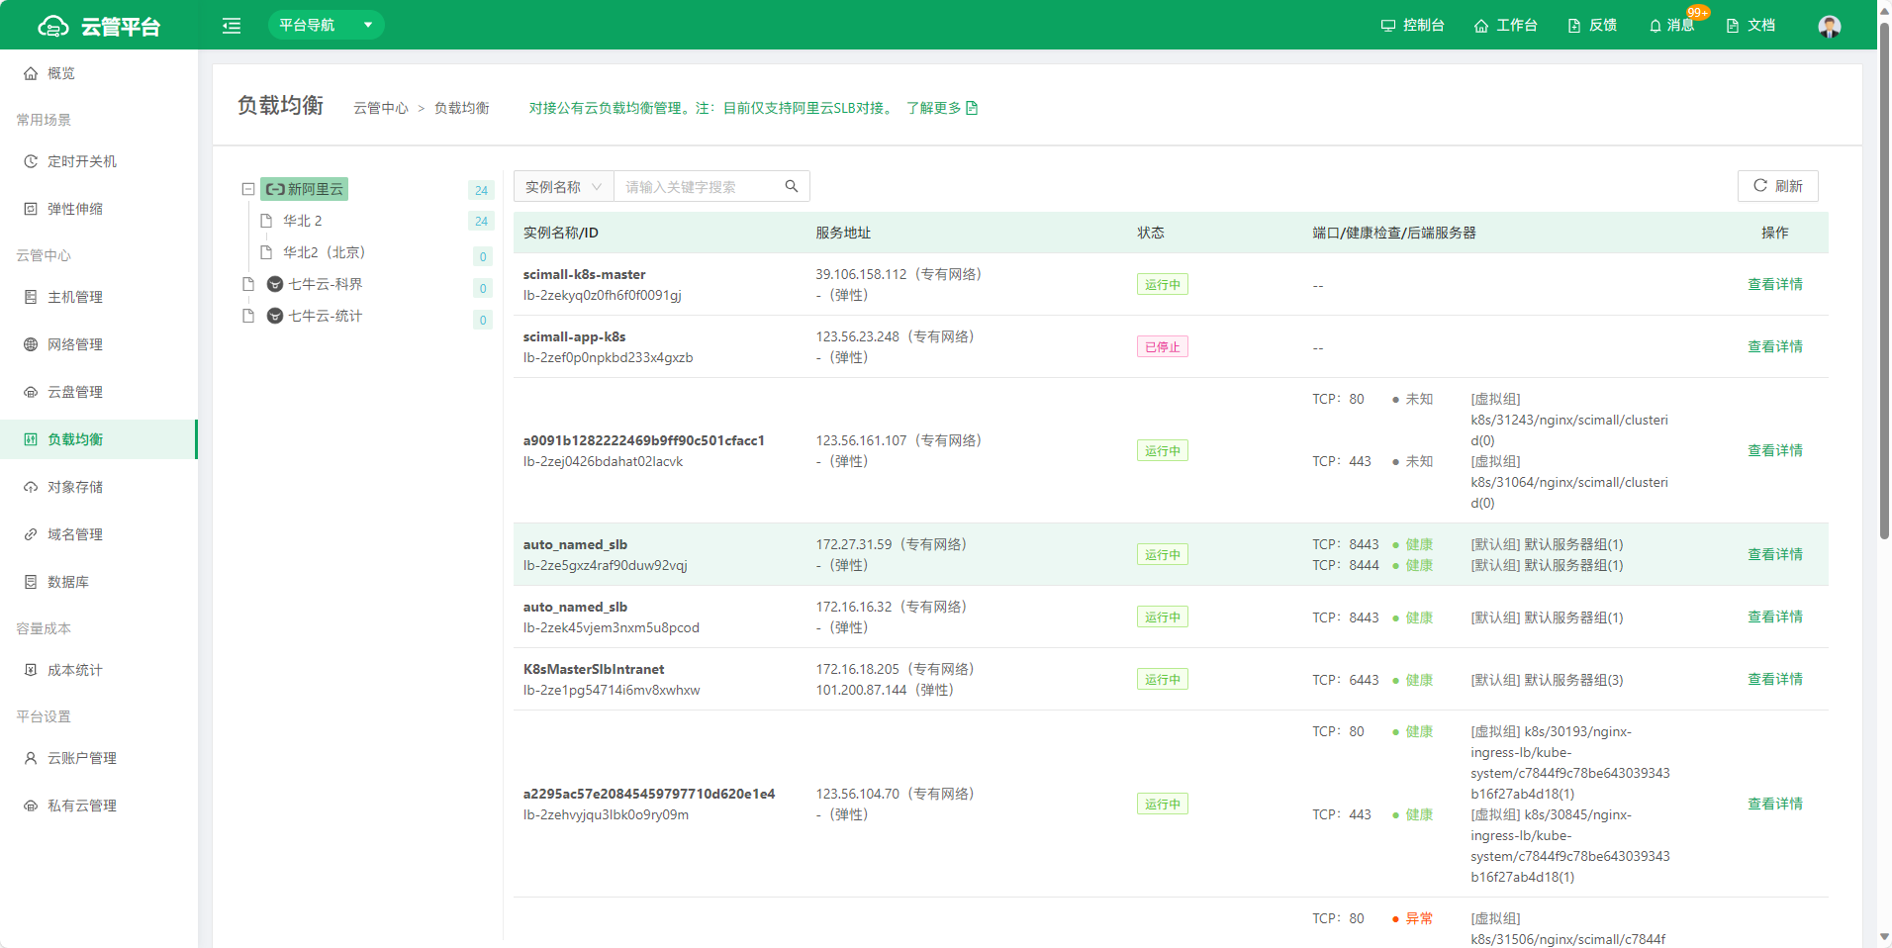View details of auto_named_slb at 172.27.31.59
The width and height of the screenshot is (1892, 948).
tap(1774, 554)
